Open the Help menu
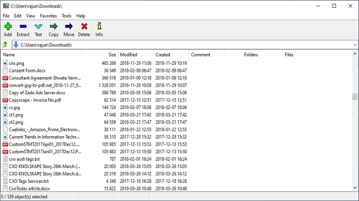Viewport: 359px width, 201px height. [81, 16]
